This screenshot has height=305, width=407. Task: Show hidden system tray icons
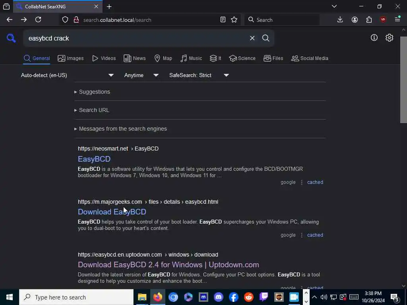314,297
